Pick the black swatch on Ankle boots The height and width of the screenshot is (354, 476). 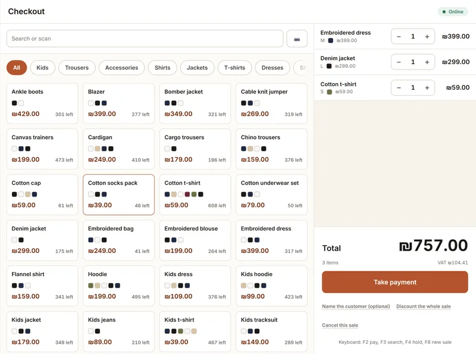(14, 103)
